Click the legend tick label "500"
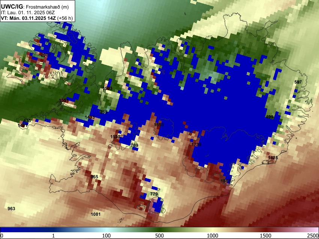The height and width of the screenshot is (239, 319). [159, 236]
